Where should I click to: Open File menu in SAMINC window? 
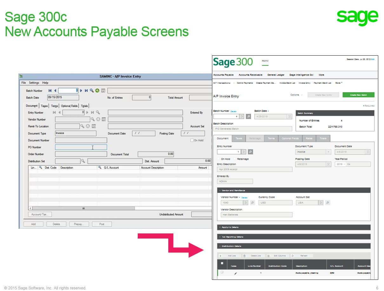[x=23, y=83]
